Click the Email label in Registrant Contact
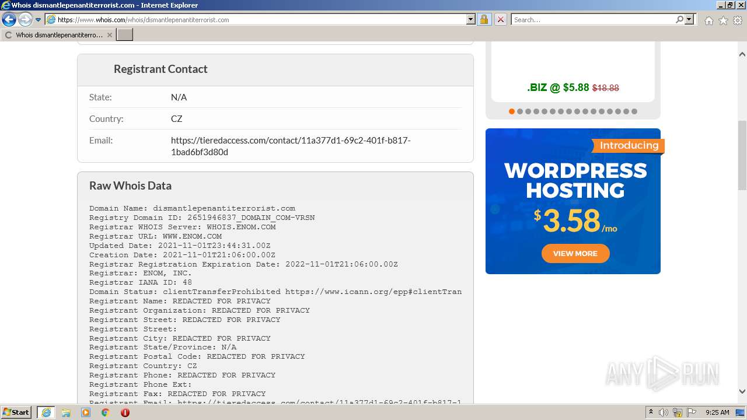 pyautogui.click(x=101, y=140)
